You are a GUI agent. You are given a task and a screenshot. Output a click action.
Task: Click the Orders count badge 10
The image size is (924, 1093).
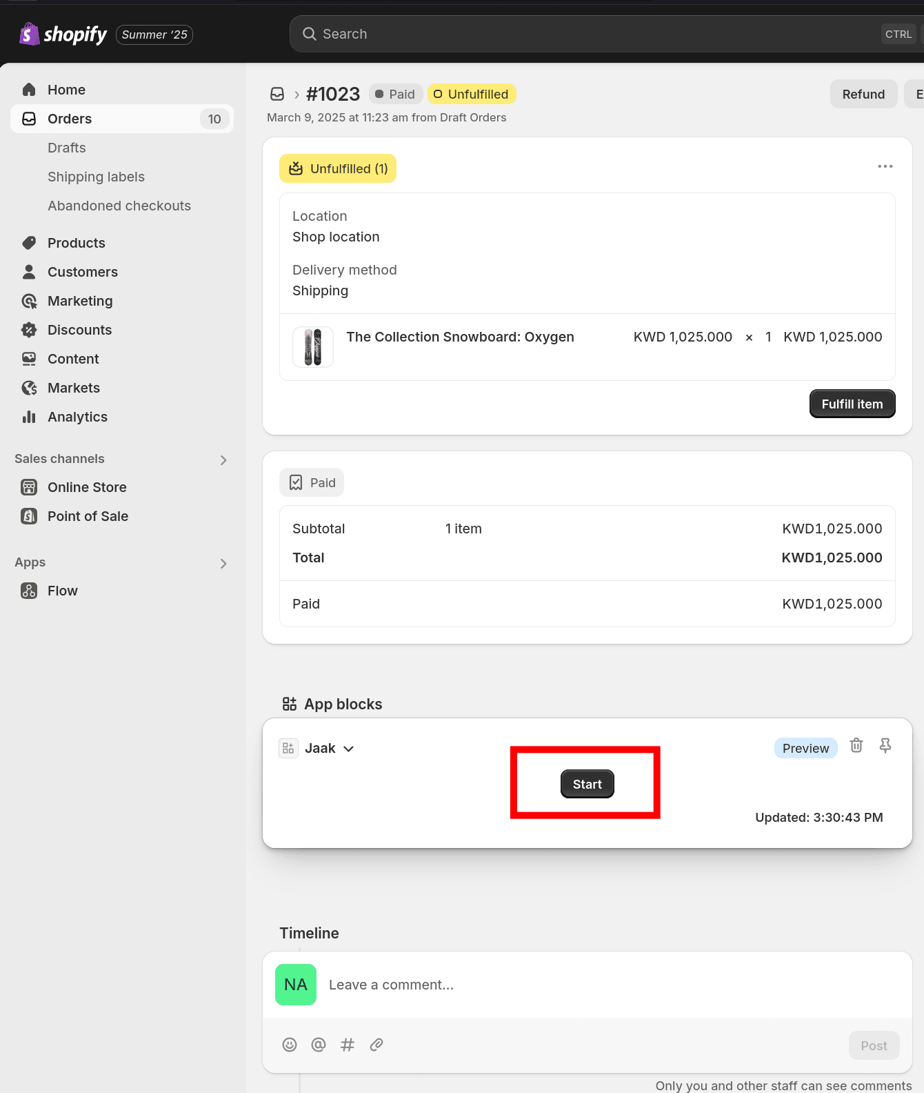pyautogui.click(x=214, y=119)
